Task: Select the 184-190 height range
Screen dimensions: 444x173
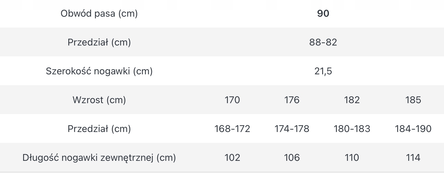Action: tap(413, 129)
